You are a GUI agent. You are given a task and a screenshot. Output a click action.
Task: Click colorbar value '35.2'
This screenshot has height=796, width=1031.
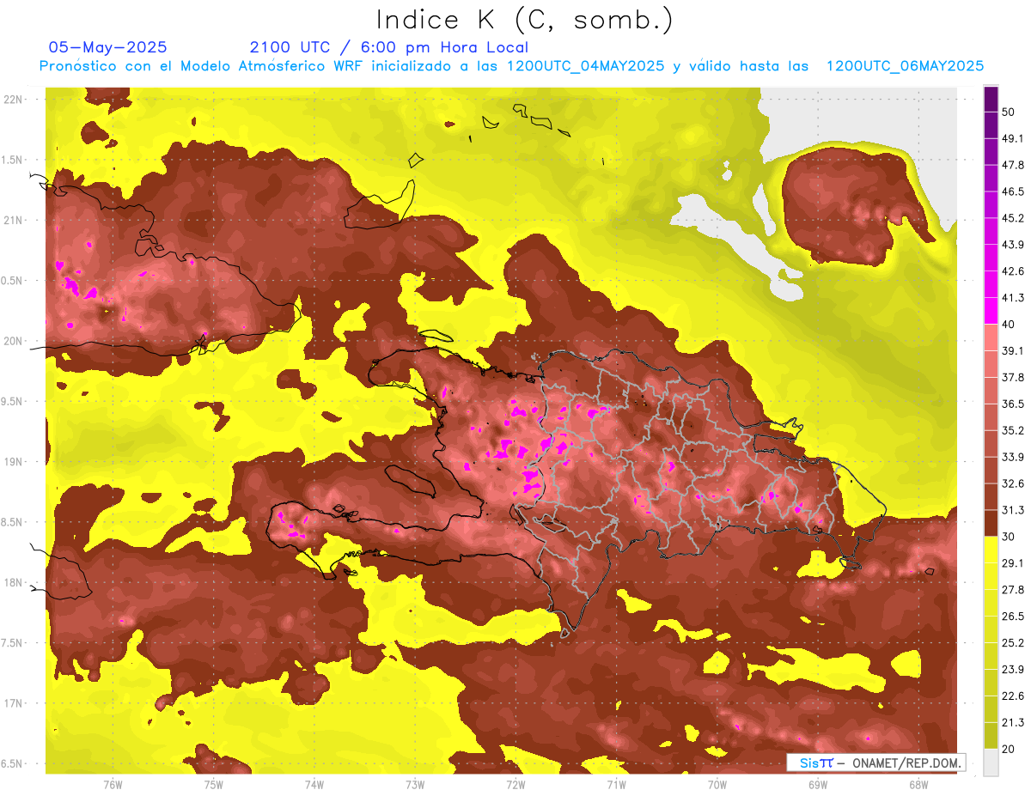[1013, 430]
